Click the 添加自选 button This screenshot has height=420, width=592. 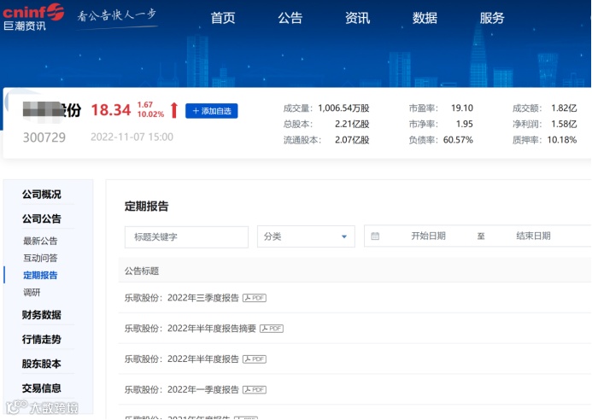pos(212,111)
